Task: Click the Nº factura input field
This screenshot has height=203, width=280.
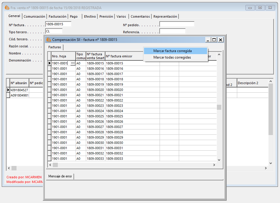Action: pyautogui.click(x=58, y=24)
